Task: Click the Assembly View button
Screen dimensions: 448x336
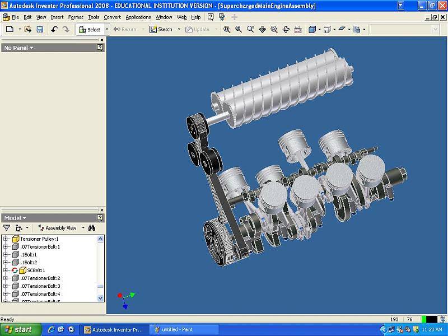Action: (57, 228)
